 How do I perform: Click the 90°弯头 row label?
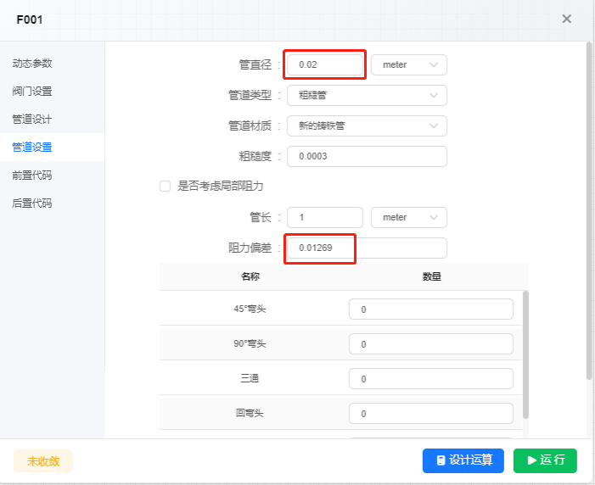pyautogui.click(x=250, y=344)
